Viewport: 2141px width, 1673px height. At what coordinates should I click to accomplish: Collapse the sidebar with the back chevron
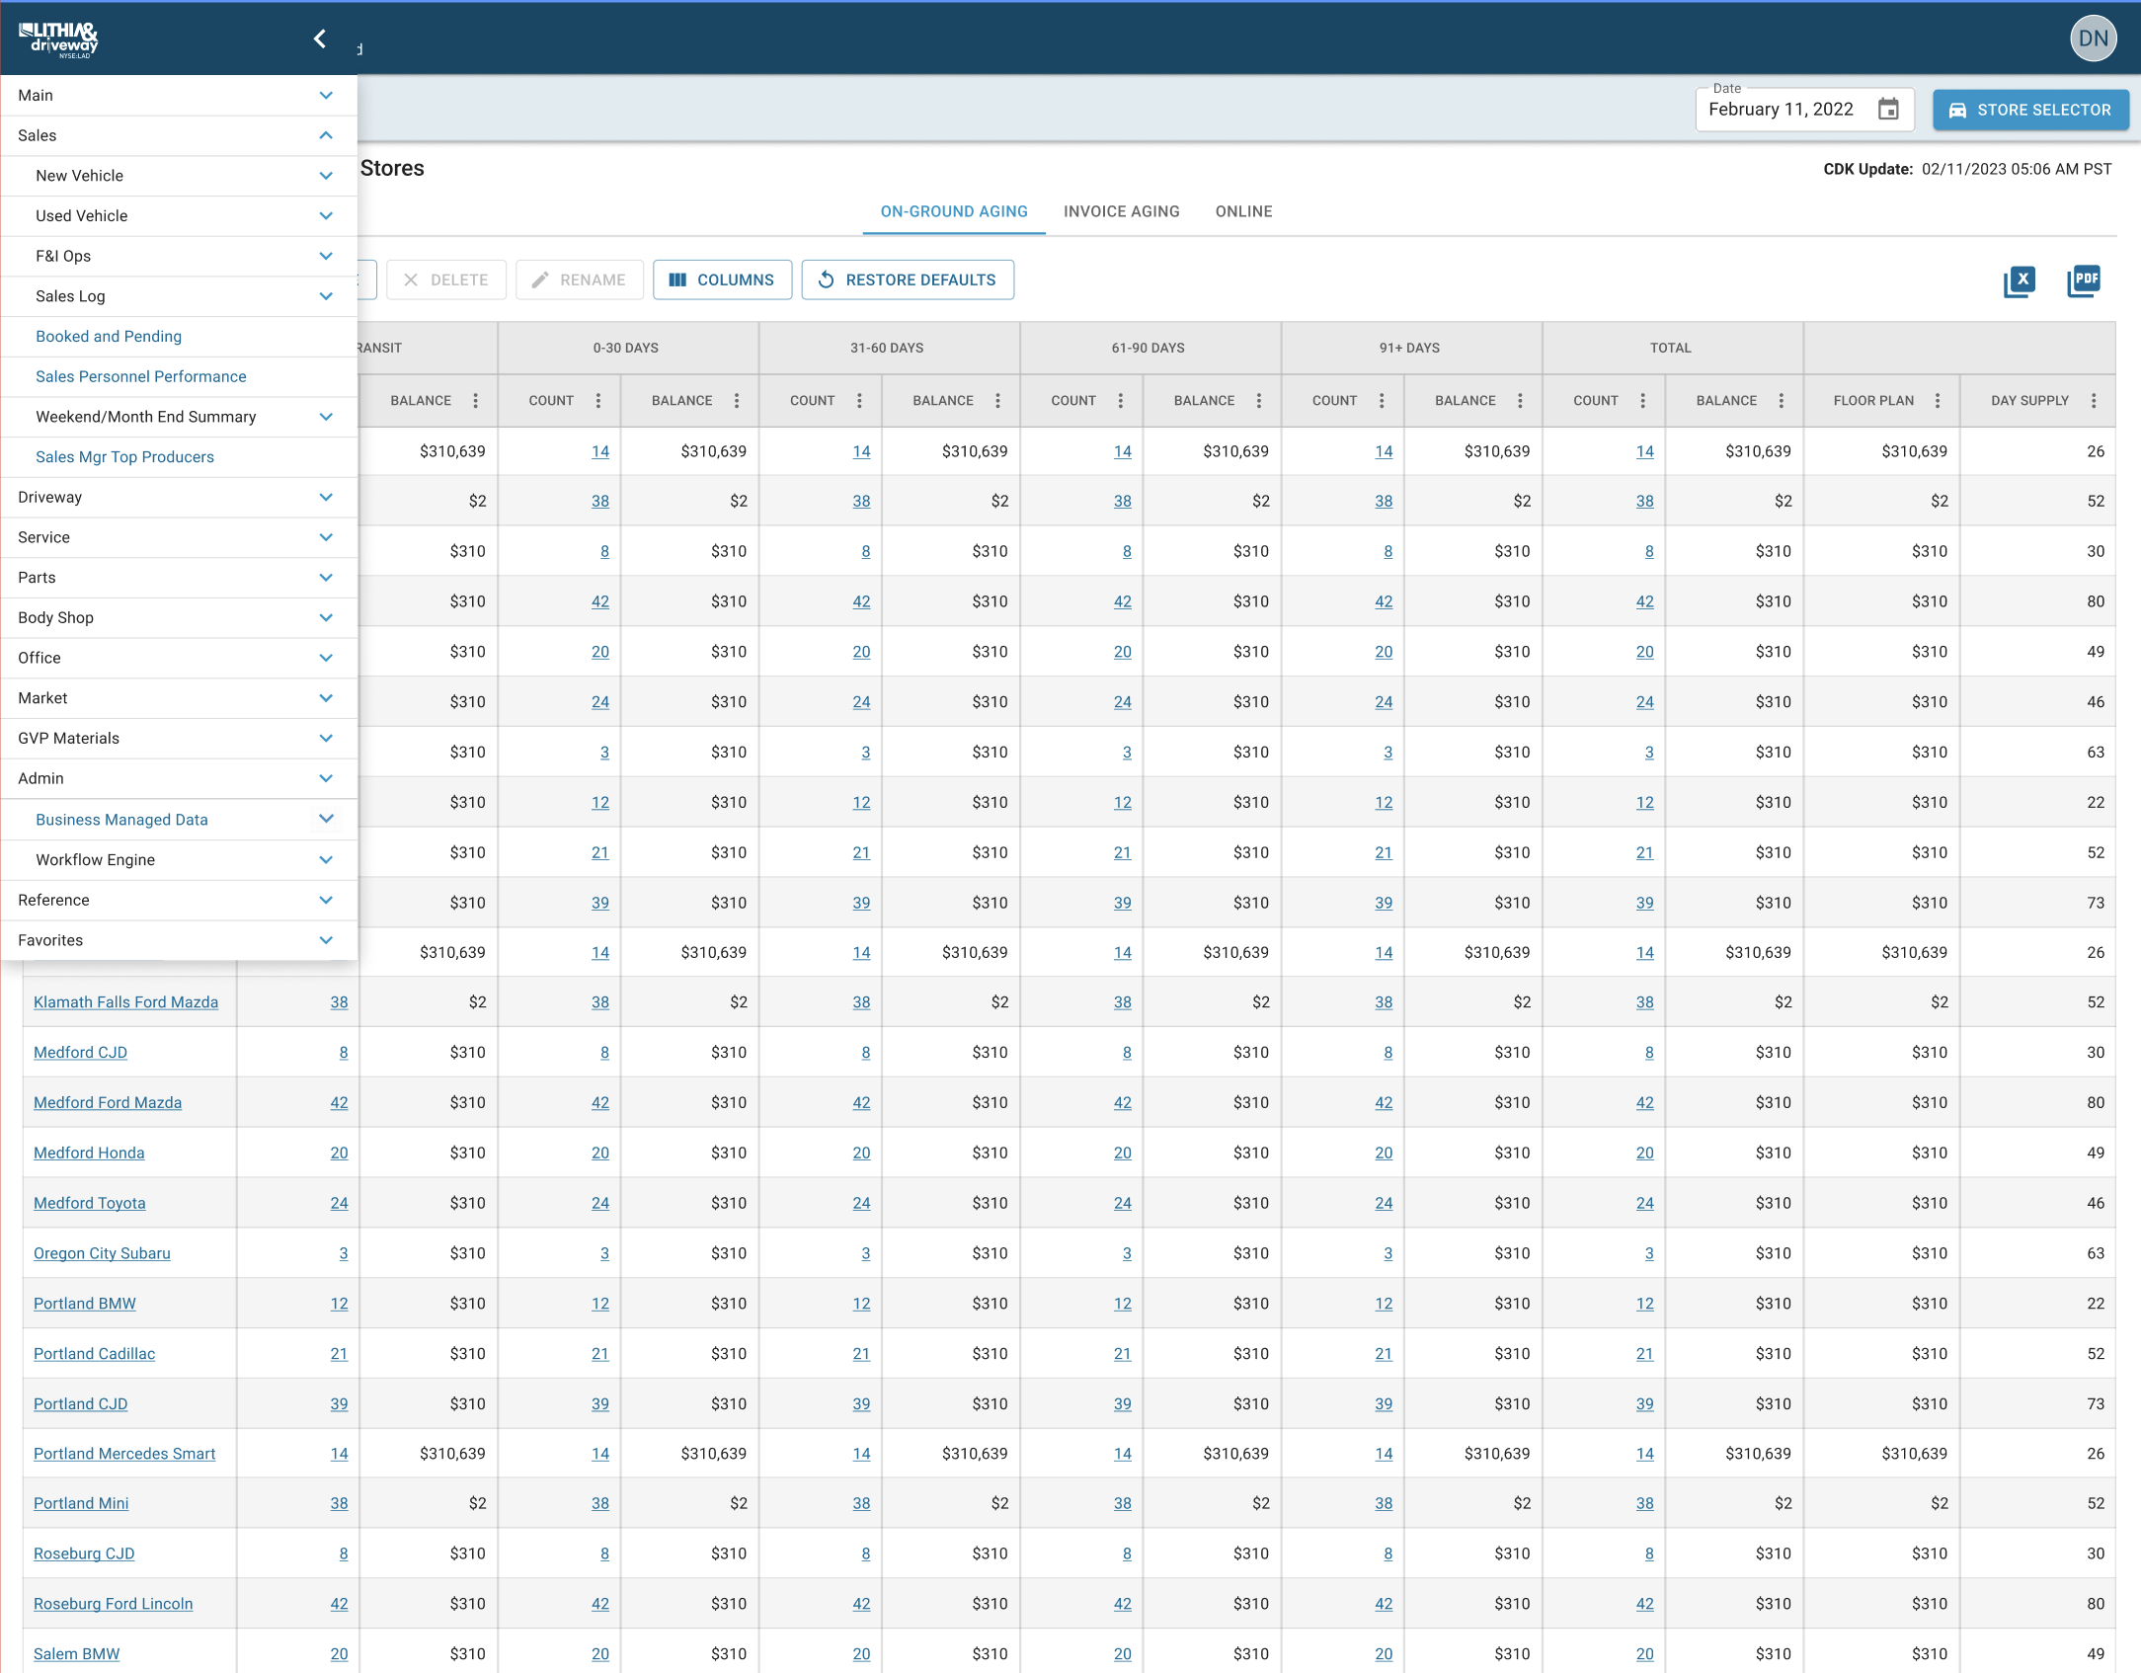tap(319, 39)
